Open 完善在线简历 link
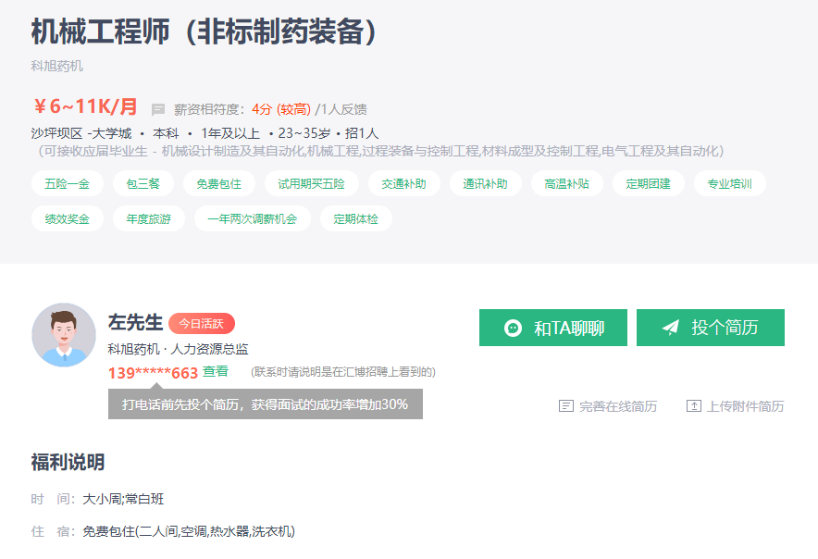 (x=608, y=406)
